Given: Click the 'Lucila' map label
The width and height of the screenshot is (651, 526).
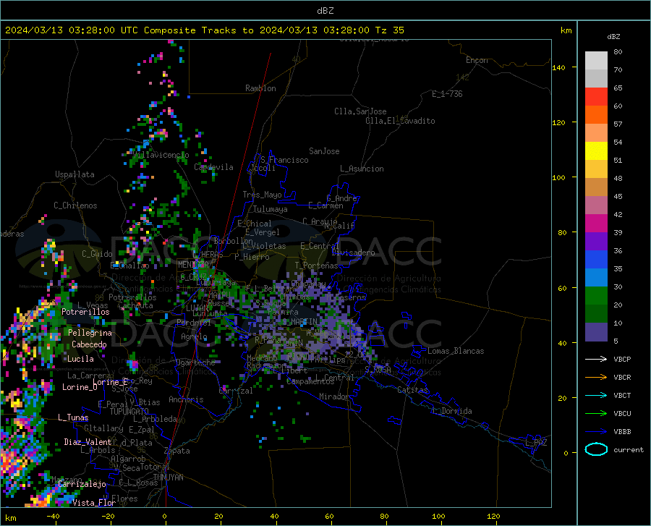Looking at the screenshot, I should tap(80, 359).
